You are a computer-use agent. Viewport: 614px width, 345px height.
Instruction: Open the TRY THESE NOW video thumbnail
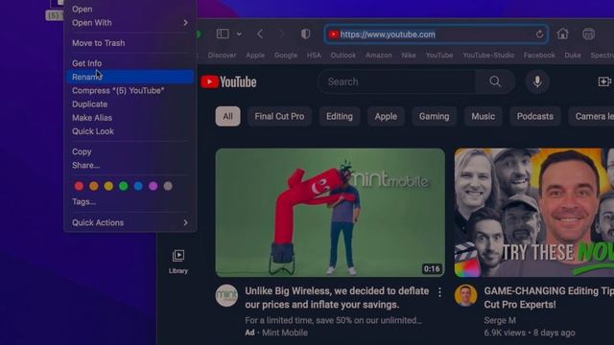(534, 213)
